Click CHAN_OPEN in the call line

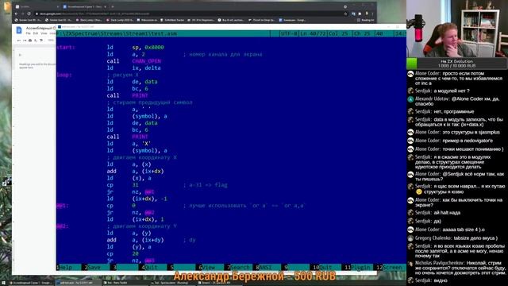pos(146,61)
